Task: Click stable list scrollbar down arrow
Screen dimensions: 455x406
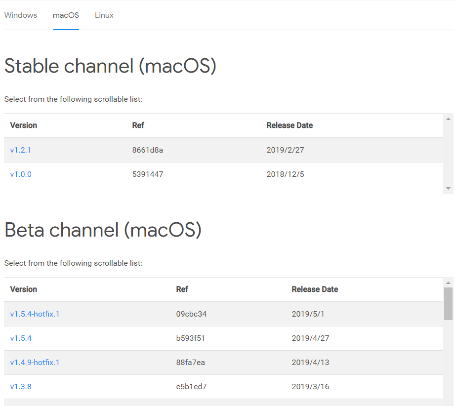Action: (448, 188)
